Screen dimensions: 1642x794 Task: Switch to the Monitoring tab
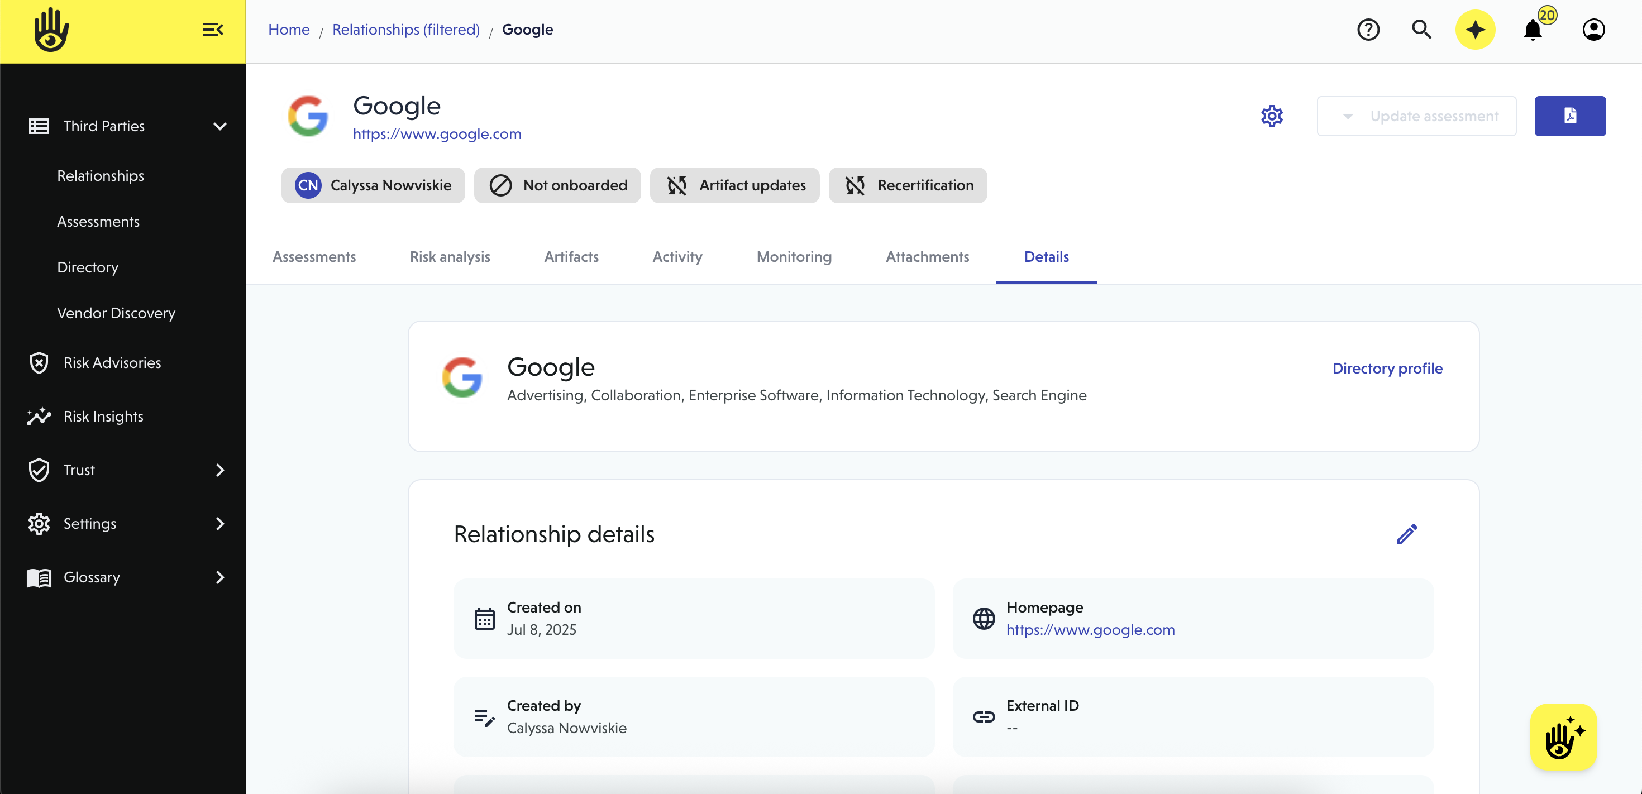(x=794, y=257)
